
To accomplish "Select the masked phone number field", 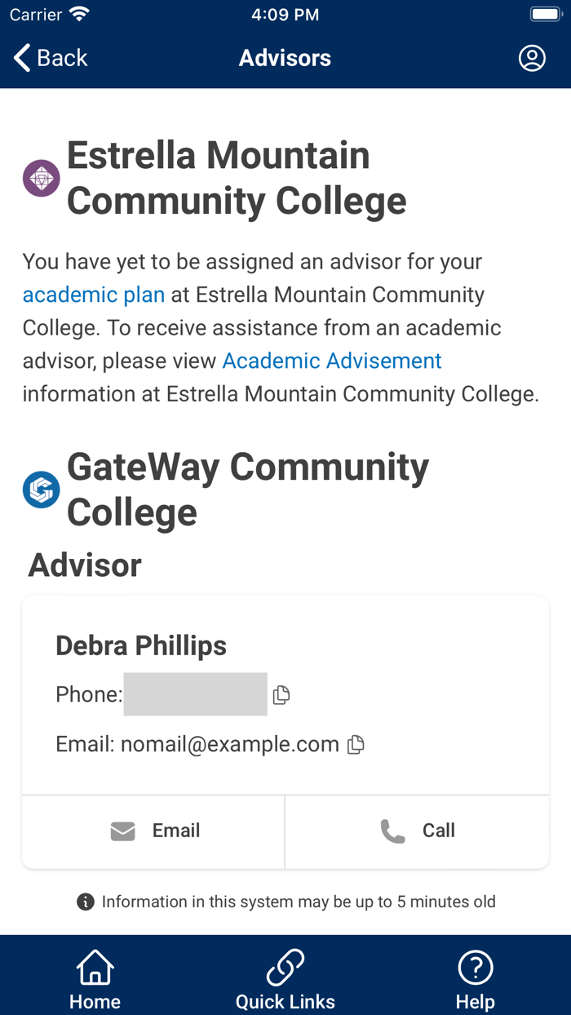I will pyautogui.click(x=195, y=694).
